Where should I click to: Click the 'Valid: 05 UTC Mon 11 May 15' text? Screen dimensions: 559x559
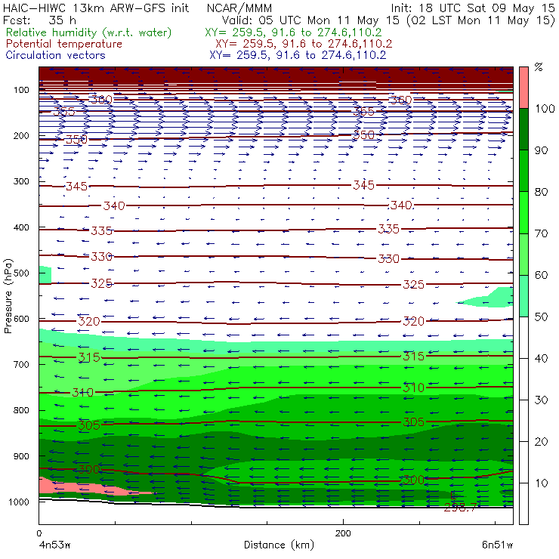coord(310,20)
